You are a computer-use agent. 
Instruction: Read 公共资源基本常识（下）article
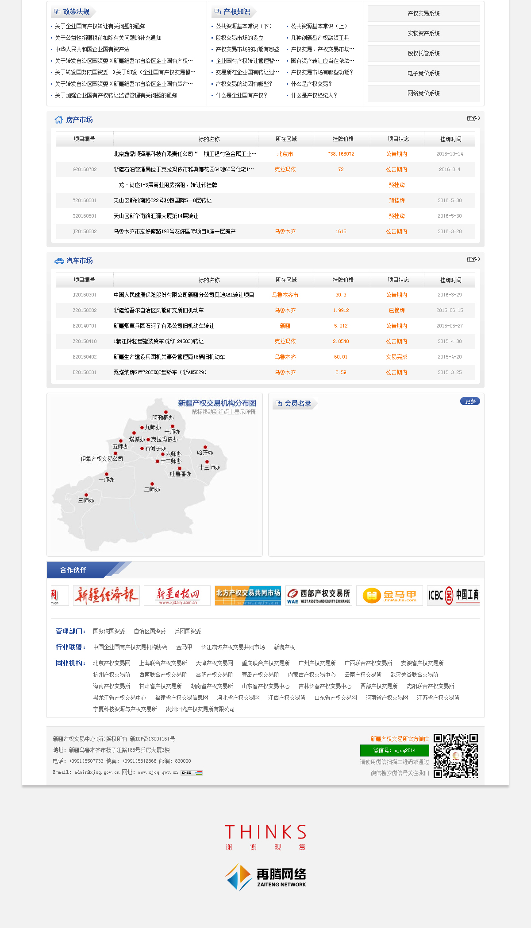tap(244, 26)
